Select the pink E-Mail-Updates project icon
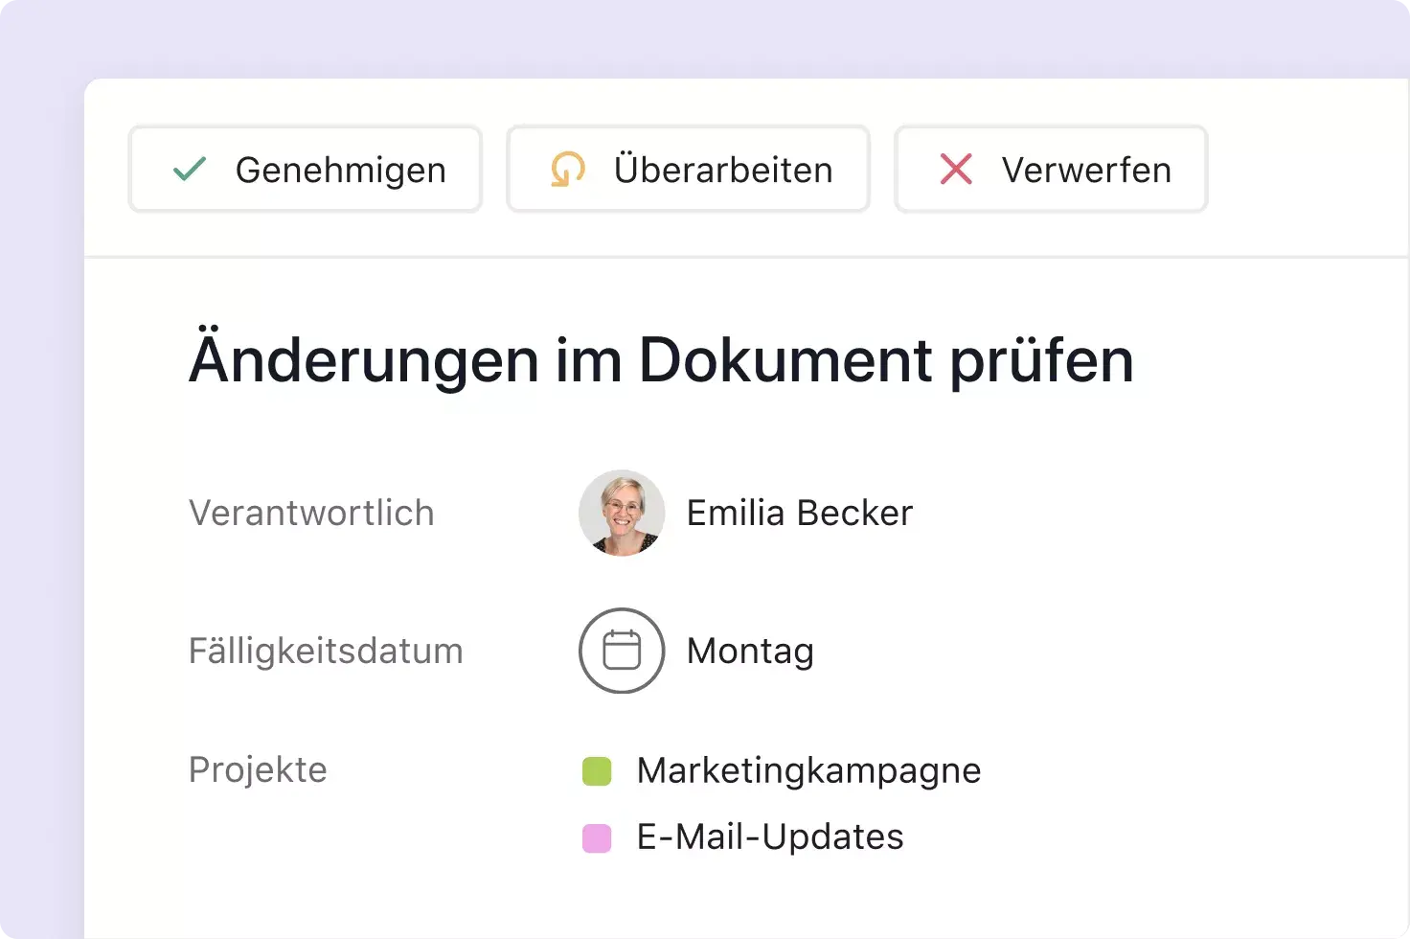Viewport: 1410px width, 939px height. 597,836
